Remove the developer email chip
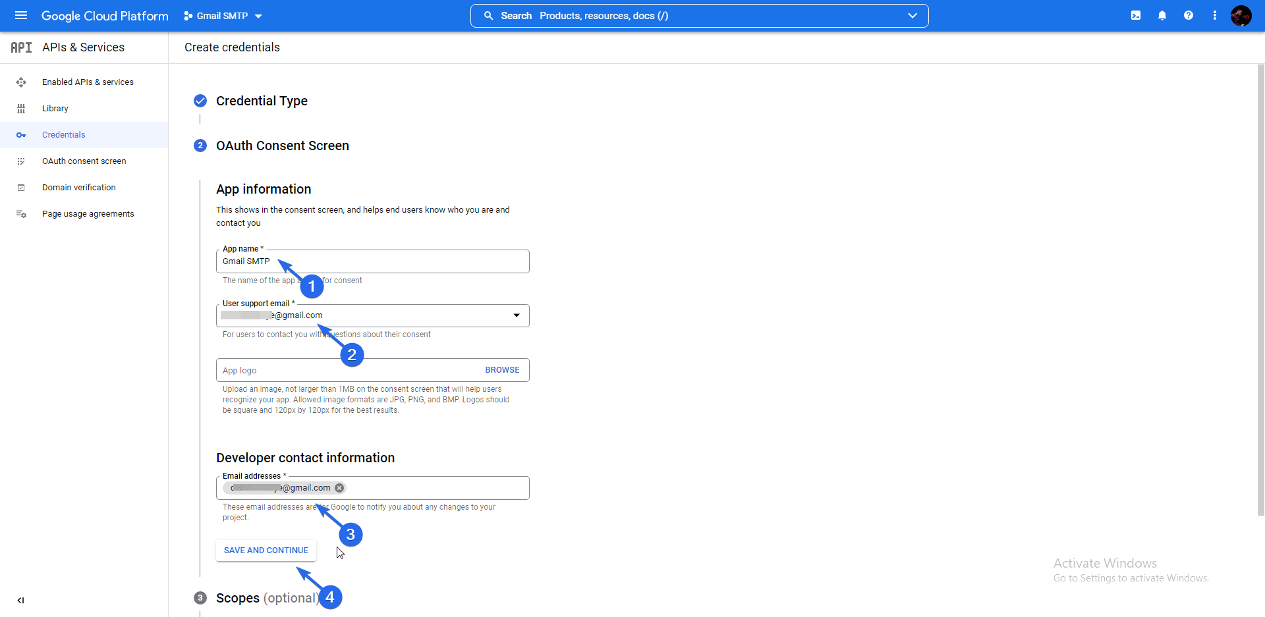The image size is (1265, 617). tap(339, 488)
